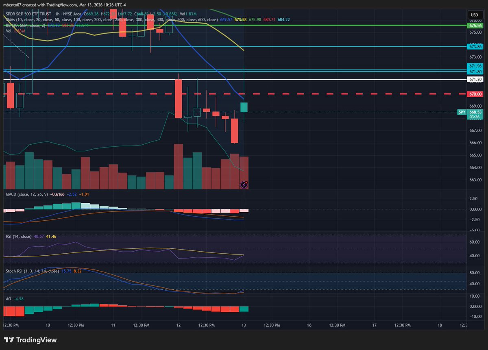This screenshot has height=350, width=488.
Task: Select the red 670.00 price label
Action: pyautogui.click(x=475, y=94)
